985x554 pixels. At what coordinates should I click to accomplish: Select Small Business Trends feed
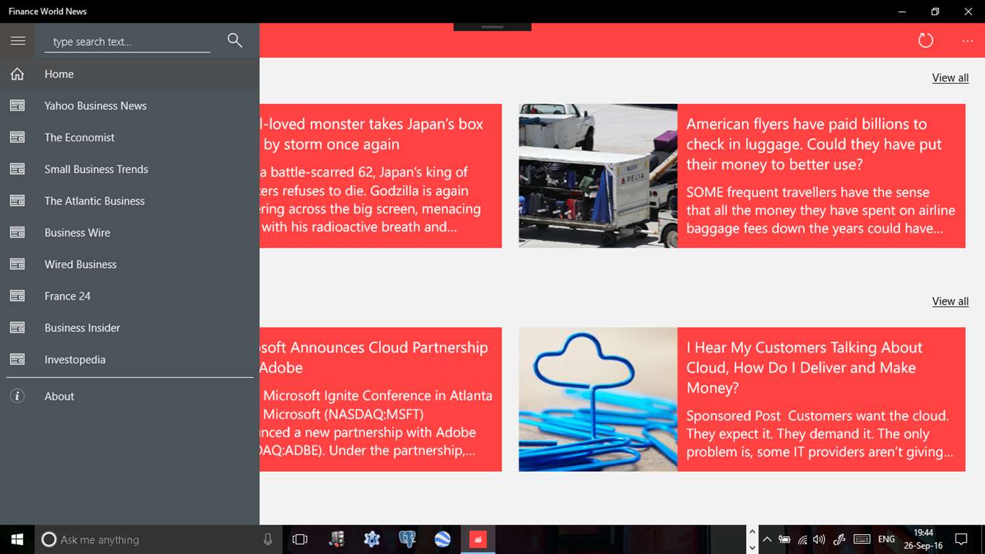[130, 169]
